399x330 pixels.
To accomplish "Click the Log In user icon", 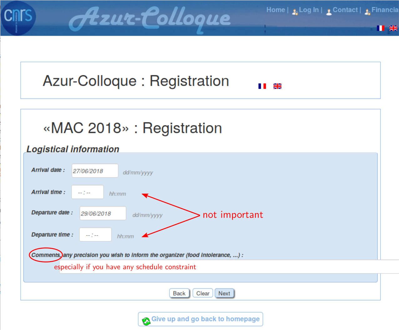I will point(295,12).
